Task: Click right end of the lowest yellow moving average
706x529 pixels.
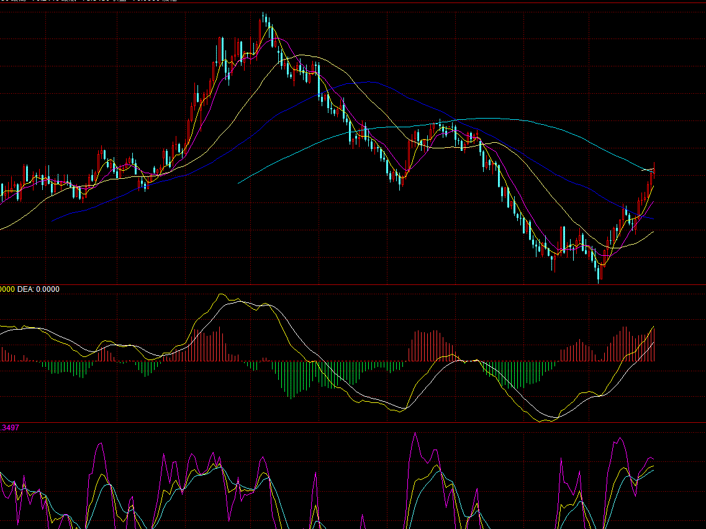Action: (654, 232)
